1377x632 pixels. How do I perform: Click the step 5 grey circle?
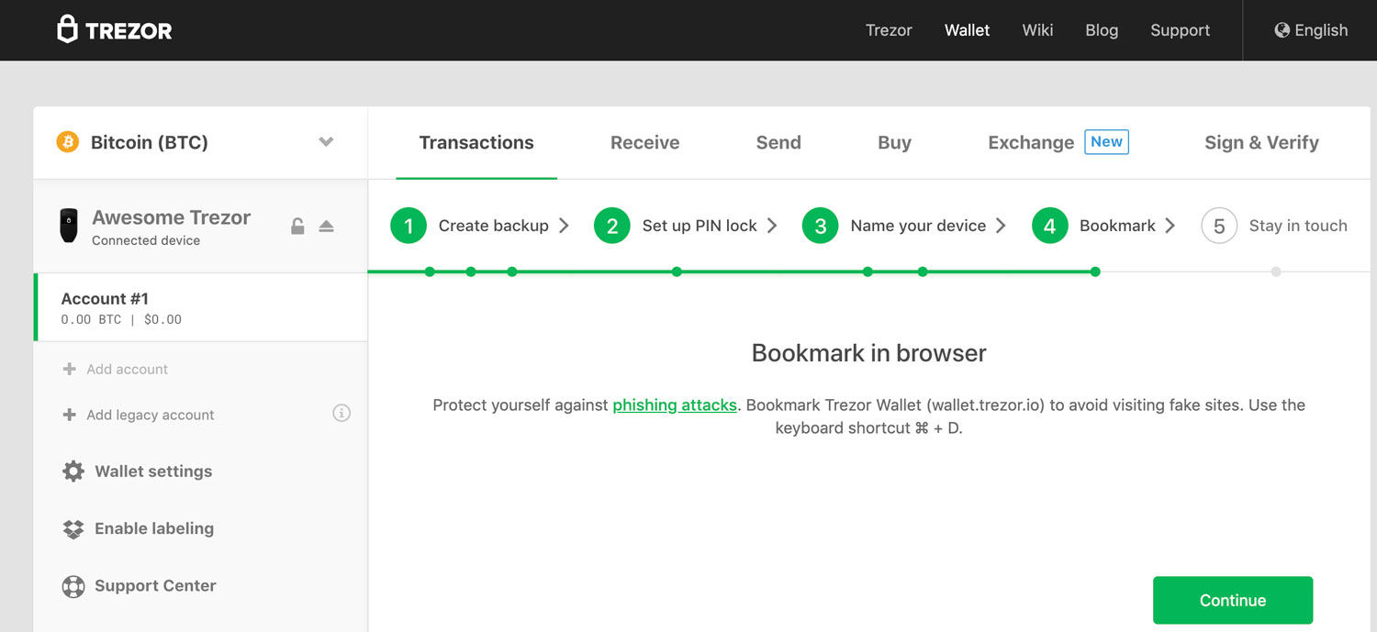click(1219, 226)
